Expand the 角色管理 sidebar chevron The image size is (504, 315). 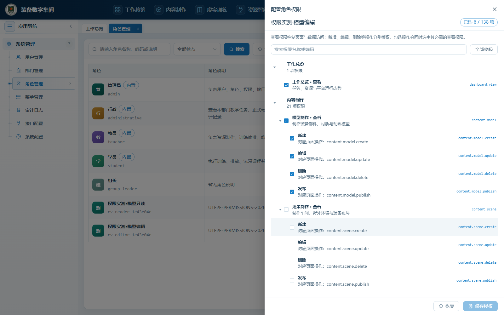(x=70, y=83)
